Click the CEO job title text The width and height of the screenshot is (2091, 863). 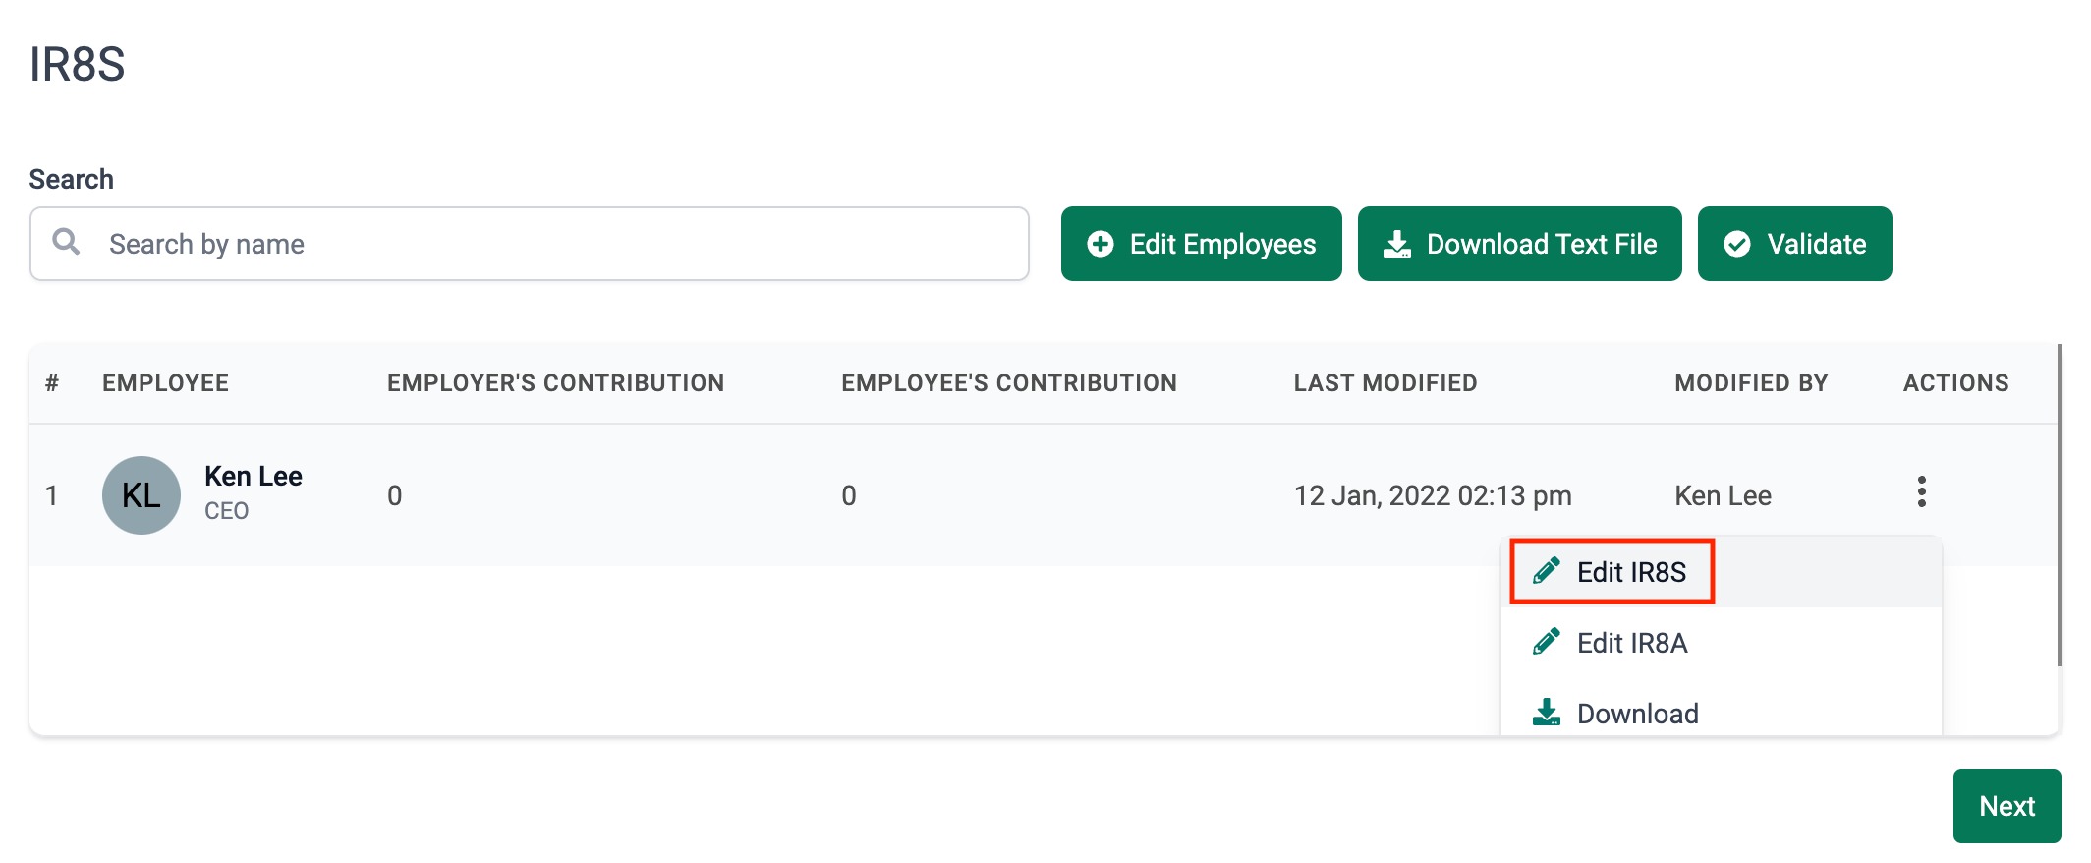coord(226,511)
